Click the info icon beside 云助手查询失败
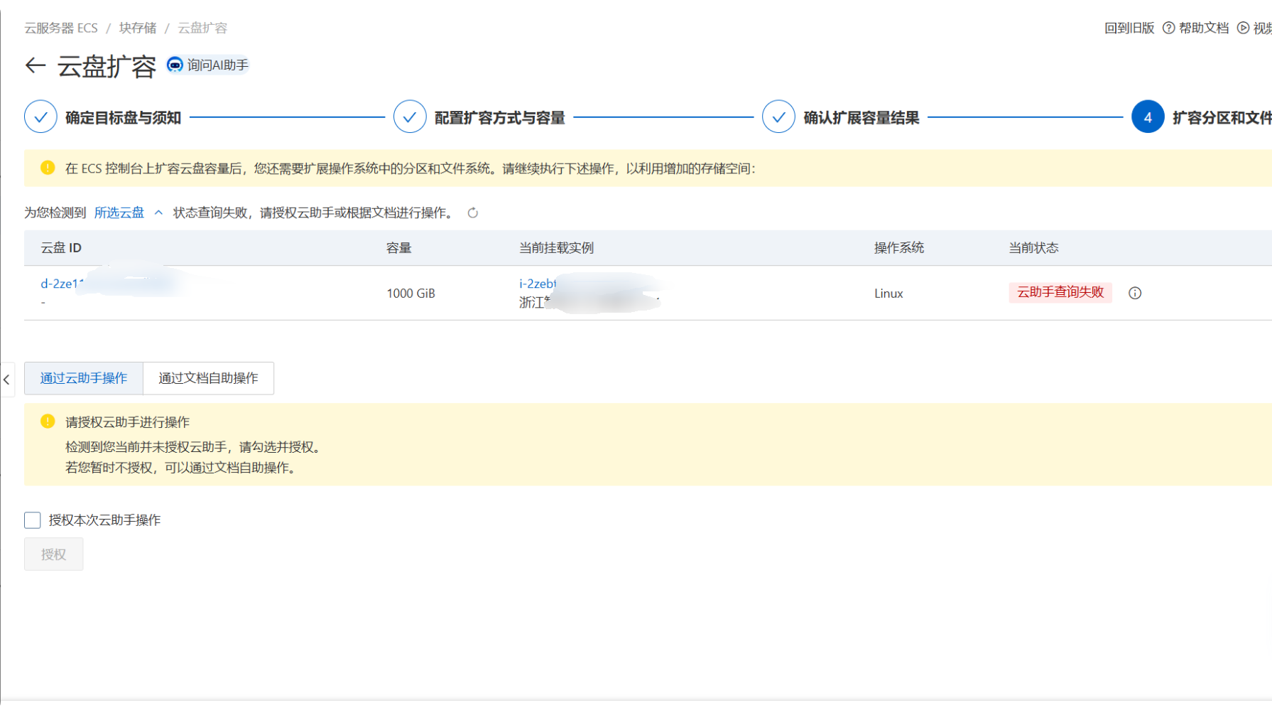 pyautogui.click(x=1135, y=293)
